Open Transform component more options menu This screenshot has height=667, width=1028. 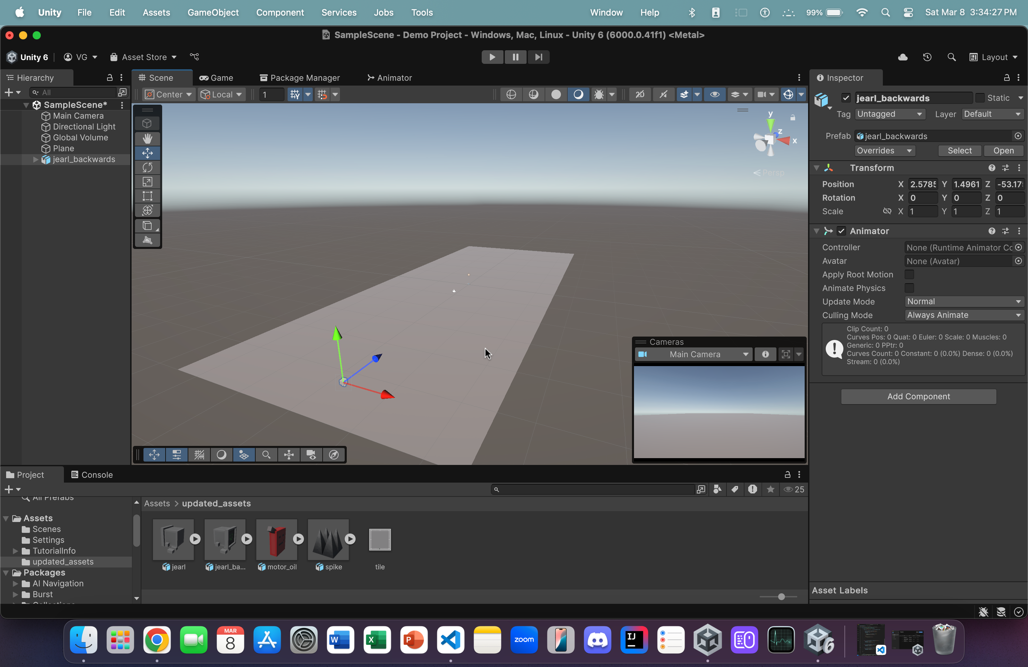1020,168
